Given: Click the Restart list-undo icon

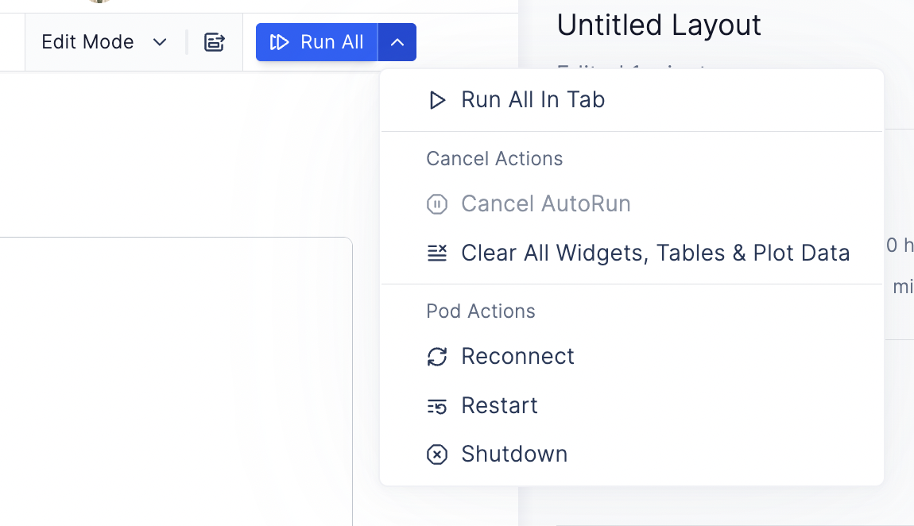Looking at the screenshot, I should click(x=437, y=406).
